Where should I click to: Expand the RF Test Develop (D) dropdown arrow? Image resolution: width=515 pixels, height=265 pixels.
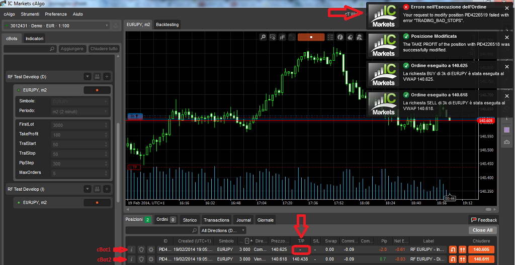tap(88, 77)
